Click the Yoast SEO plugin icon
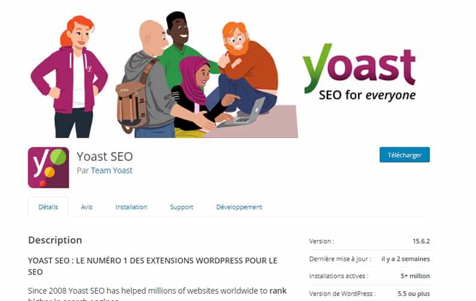The height and width of the screenshot is (301, 476). click(x=48, y=167)
